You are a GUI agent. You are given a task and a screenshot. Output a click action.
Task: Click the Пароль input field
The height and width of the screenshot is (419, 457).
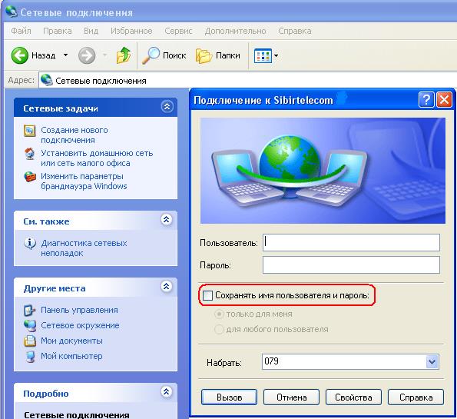pos(351,264)
